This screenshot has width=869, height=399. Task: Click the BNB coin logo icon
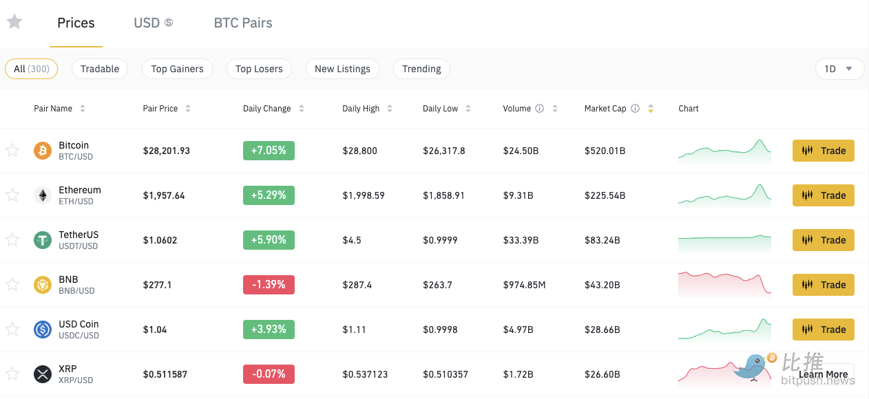(x=43, y=285)
